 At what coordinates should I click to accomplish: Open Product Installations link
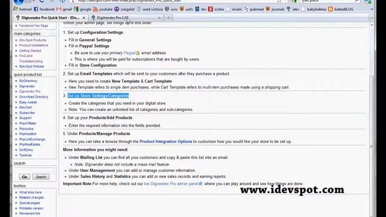click(x=34, y=45)
